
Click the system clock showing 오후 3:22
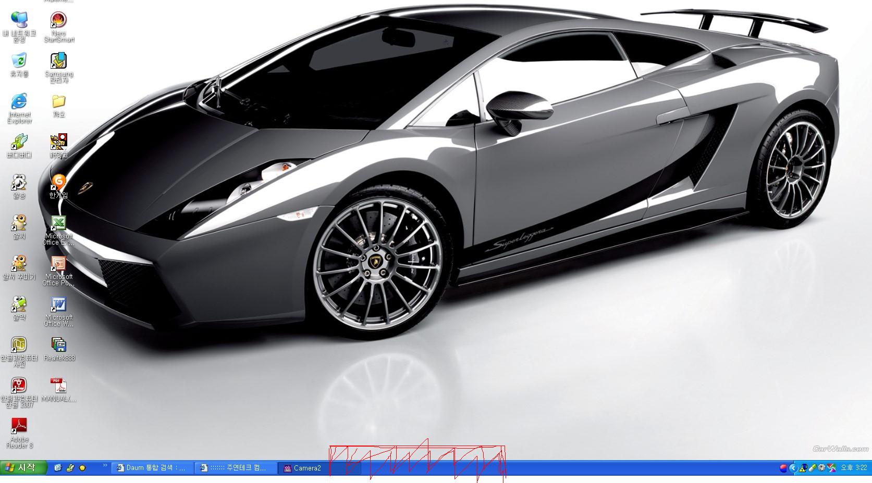853,468
